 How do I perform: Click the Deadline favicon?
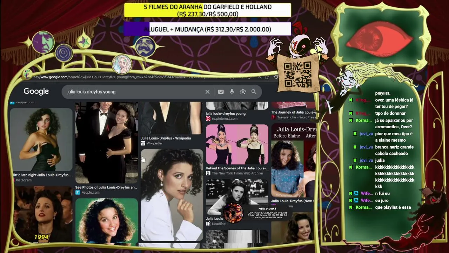(208, 224)
